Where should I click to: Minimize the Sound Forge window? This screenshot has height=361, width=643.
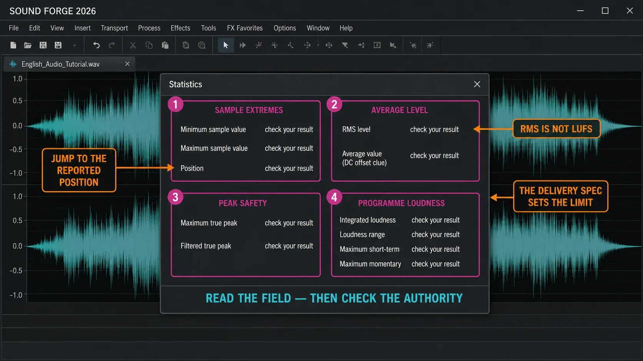(x=580, y=11)
